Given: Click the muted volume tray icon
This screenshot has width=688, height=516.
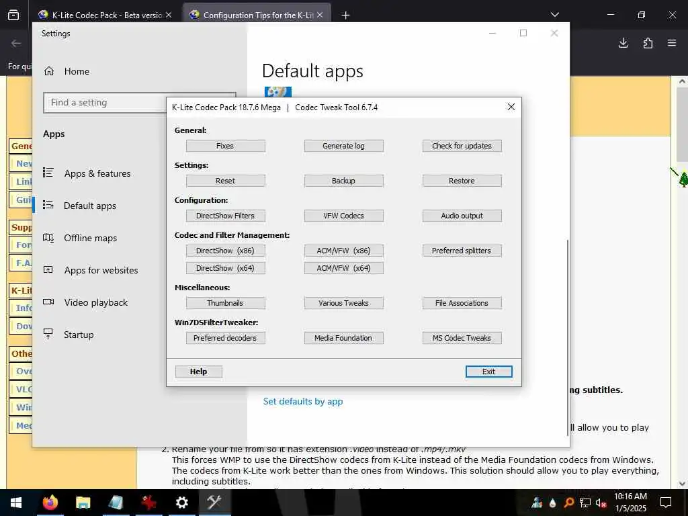Looking at the screenshot, I should (601, 503).
